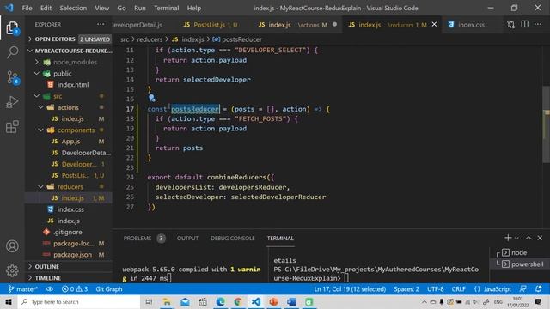Open changes compare icon in editor toolbar
This screenshot has height=309, width=550.
tap(511, 25)
